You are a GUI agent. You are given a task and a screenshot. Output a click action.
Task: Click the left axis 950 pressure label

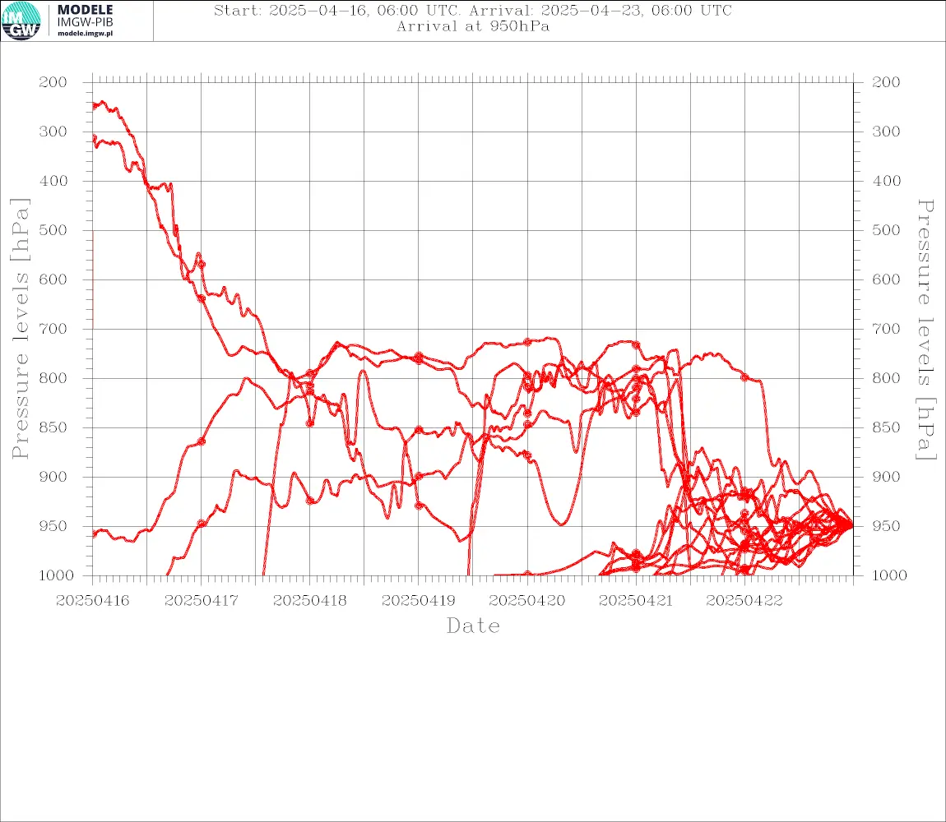coord(53,526)
